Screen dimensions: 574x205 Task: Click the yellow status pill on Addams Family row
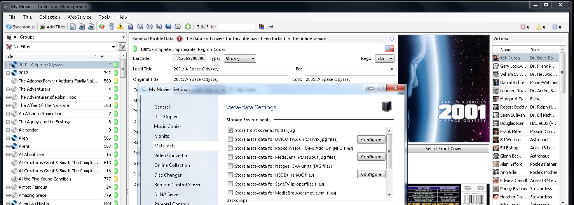115,81
